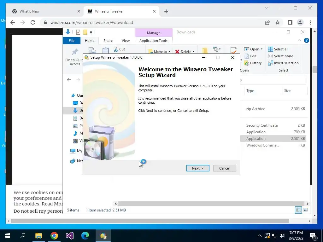Open Visual Studio from the taskbar
This screenshot has width=323, height=242.
(x=70, y=236)
